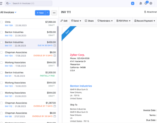This screenshot has height=123, width=157.
Task: Click the Zylker Corp. company name
Action: (x=77, y=55)
